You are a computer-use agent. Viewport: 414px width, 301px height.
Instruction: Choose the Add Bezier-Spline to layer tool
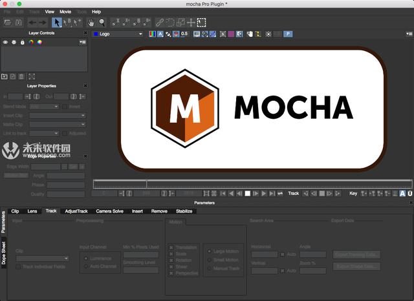pos(147,23)
